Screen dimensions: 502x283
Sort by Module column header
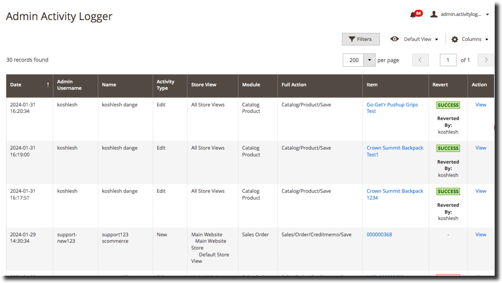tap(251, 85)
